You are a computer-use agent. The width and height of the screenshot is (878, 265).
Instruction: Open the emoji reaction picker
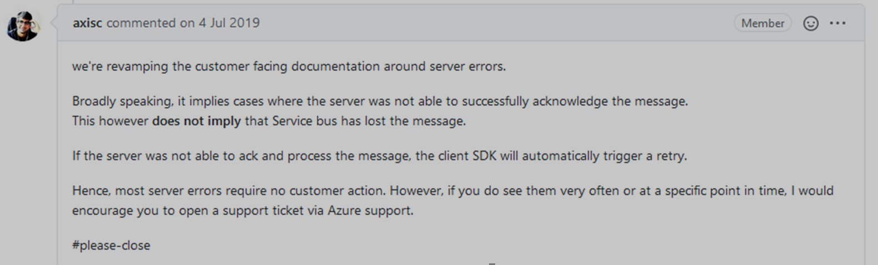811,23
